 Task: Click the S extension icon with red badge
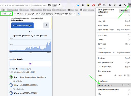pyautogui.click(x=99, y=5)
